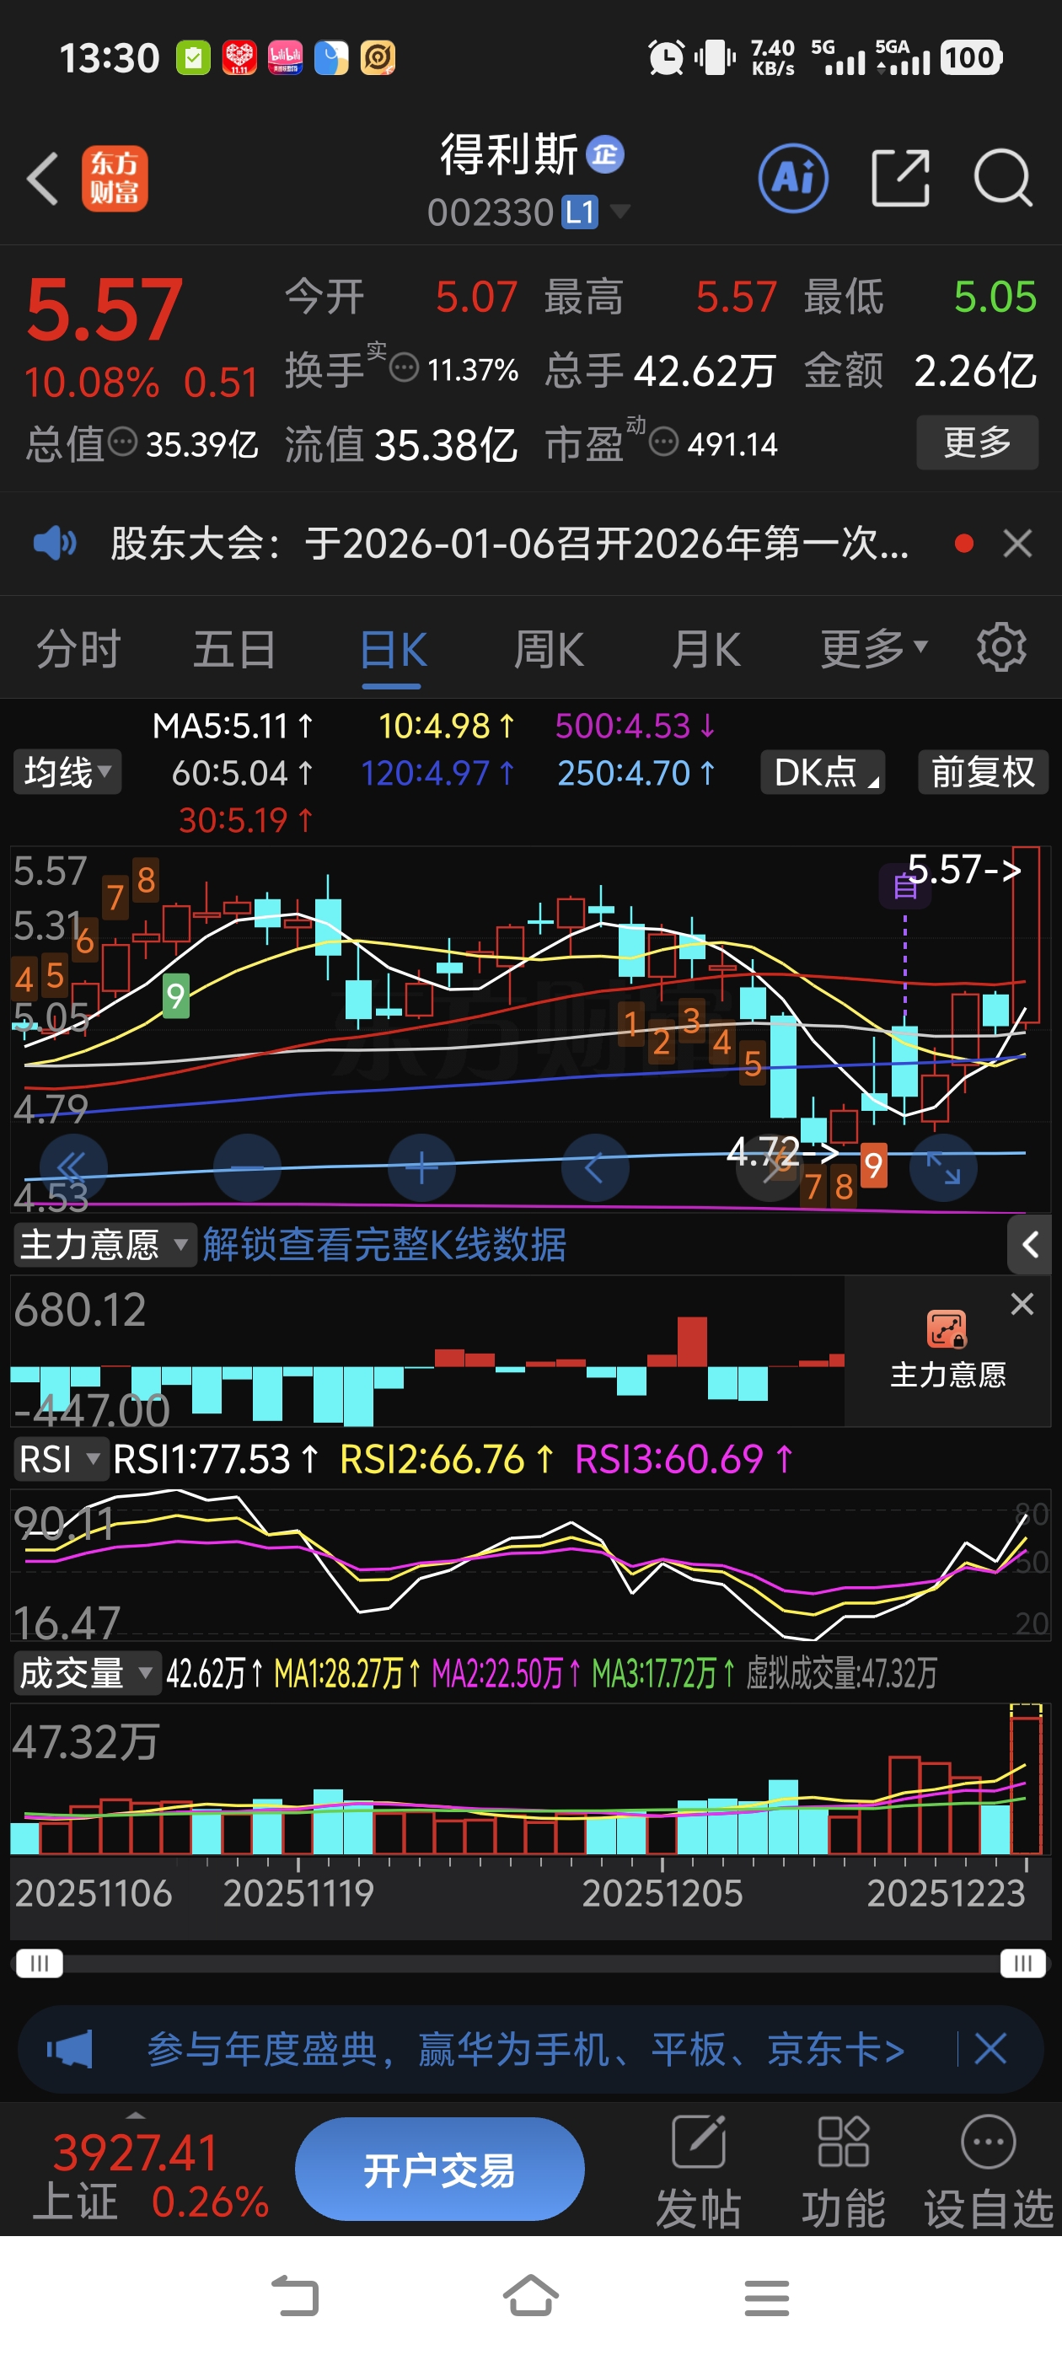Tap the MA5:5.11 value

(x=233, y=726)
